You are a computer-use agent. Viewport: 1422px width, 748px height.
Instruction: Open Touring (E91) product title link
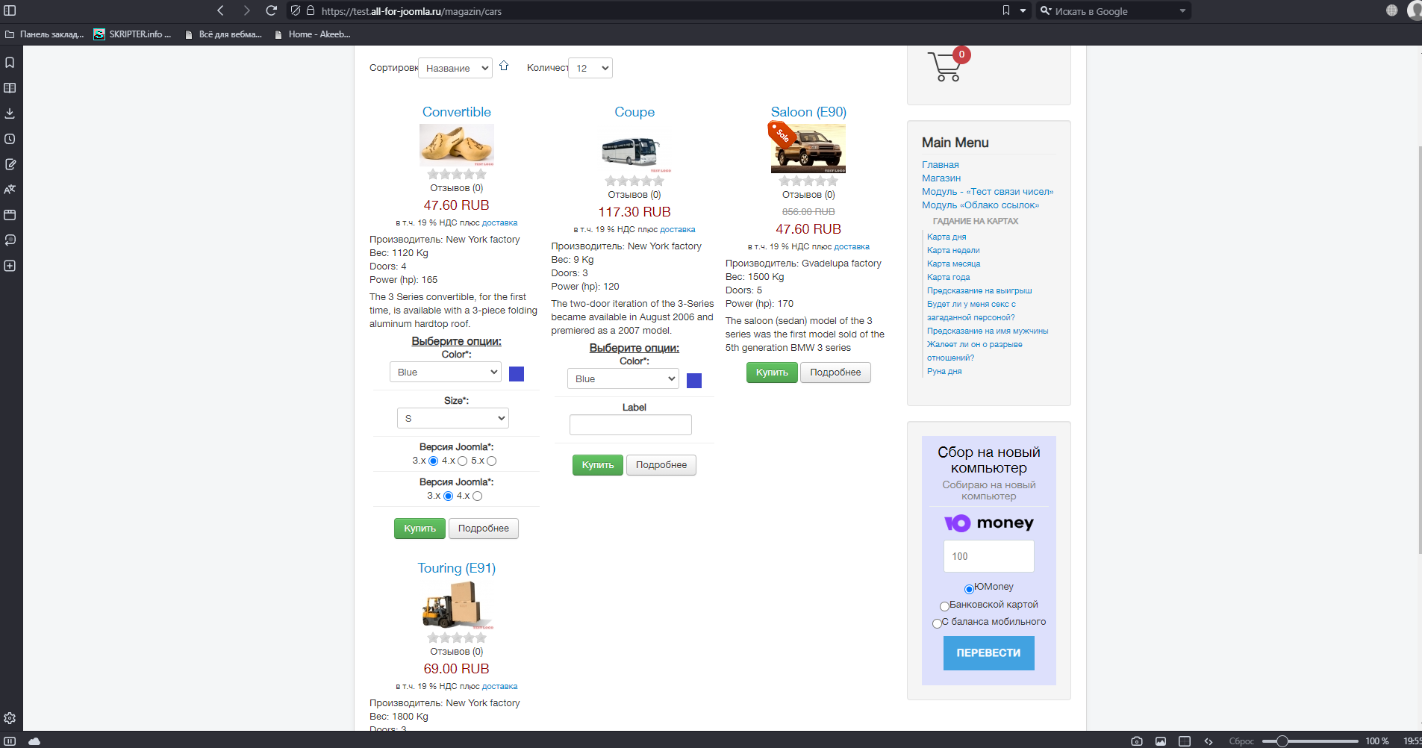pyautogui.click(x=457, y=568)
